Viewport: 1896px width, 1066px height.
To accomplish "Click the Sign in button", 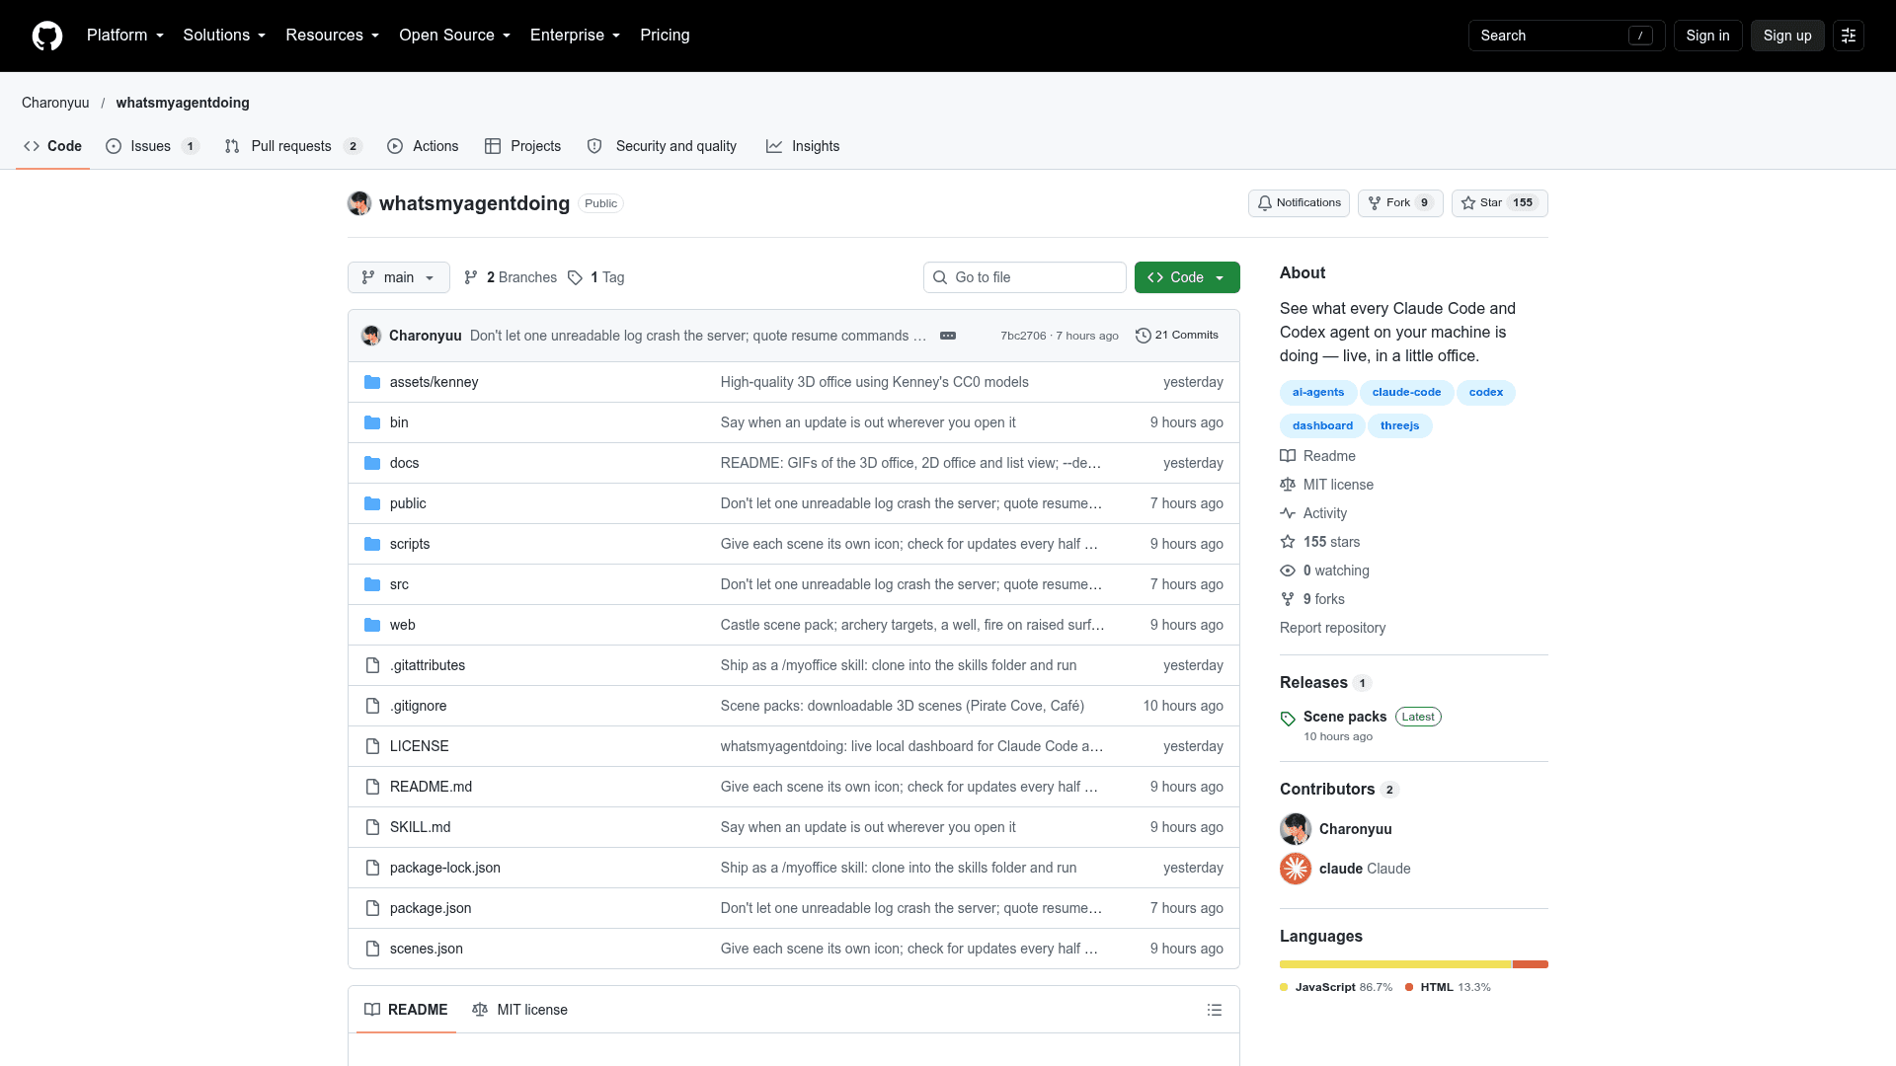I will pos(1707,36).
